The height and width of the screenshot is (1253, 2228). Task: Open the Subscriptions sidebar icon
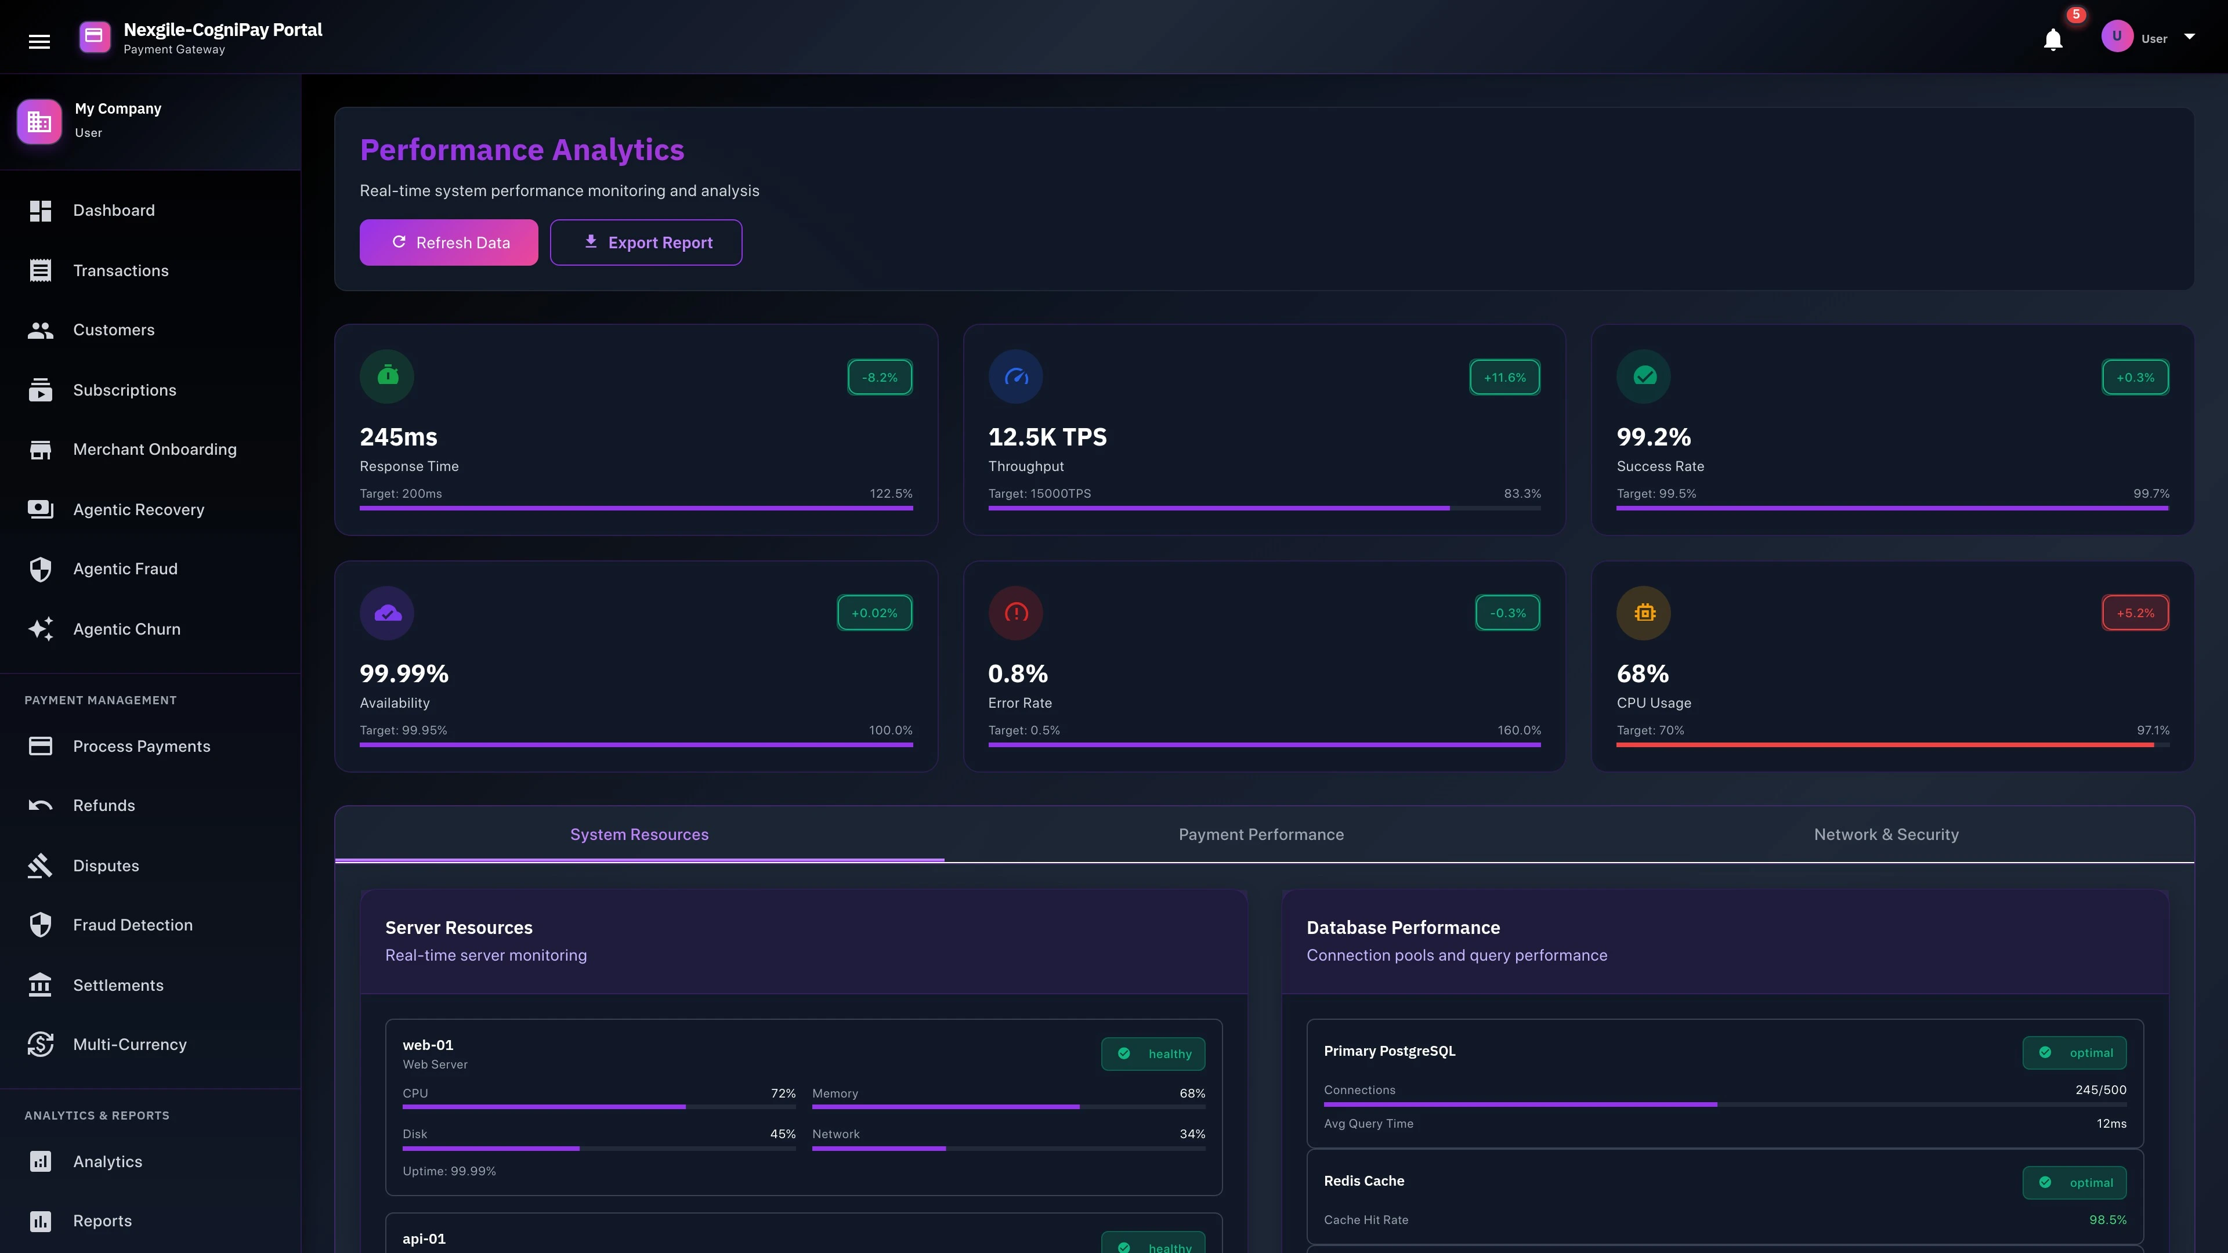pyautogui.click(x=41, y=390)
